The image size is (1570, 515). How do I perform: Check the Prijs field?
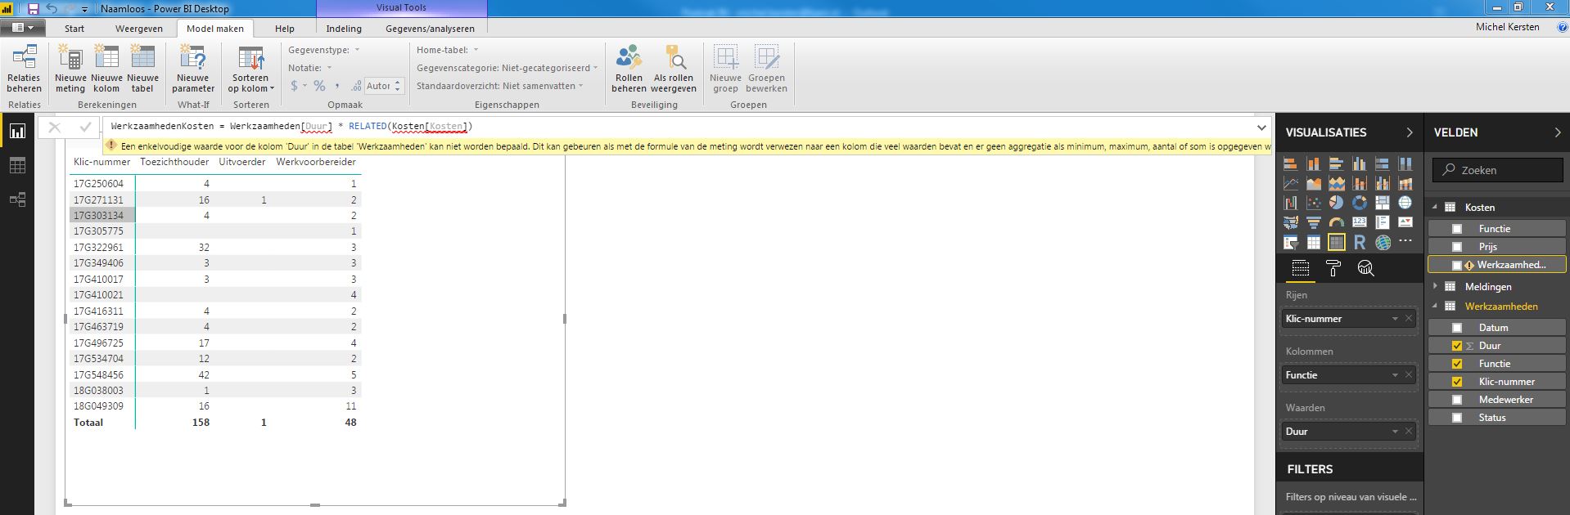tap(1456, 247)
